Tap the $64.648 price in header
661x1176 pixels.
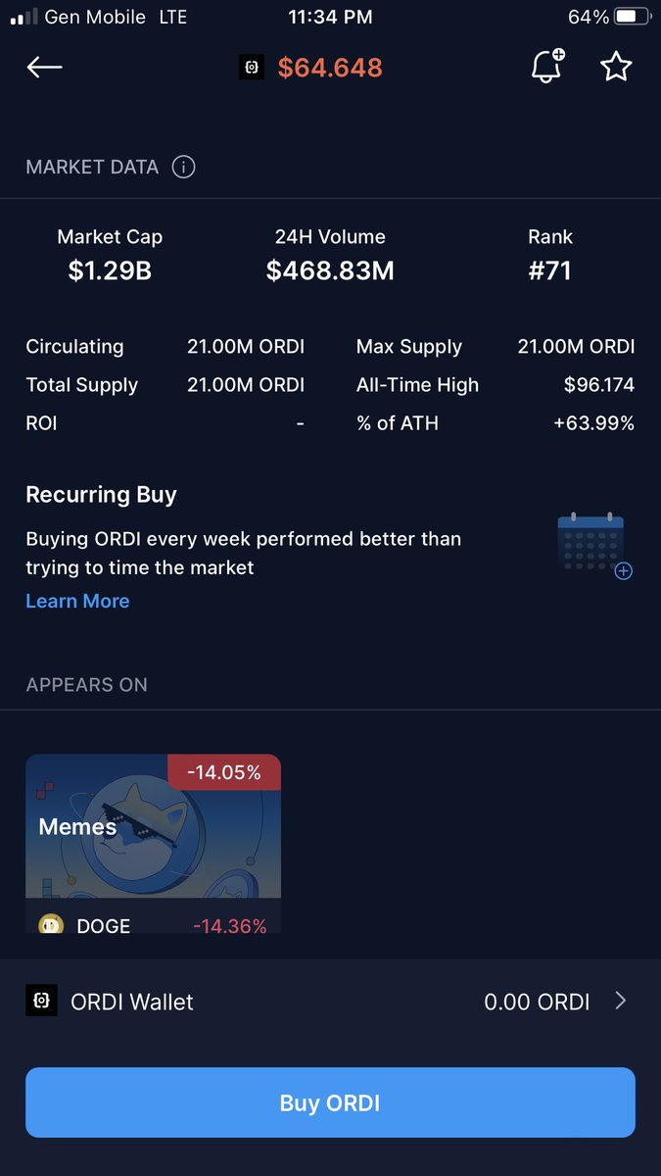click(x=330, y=68)
